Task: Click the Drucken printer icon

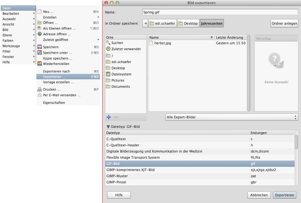Action: point(39,89)
